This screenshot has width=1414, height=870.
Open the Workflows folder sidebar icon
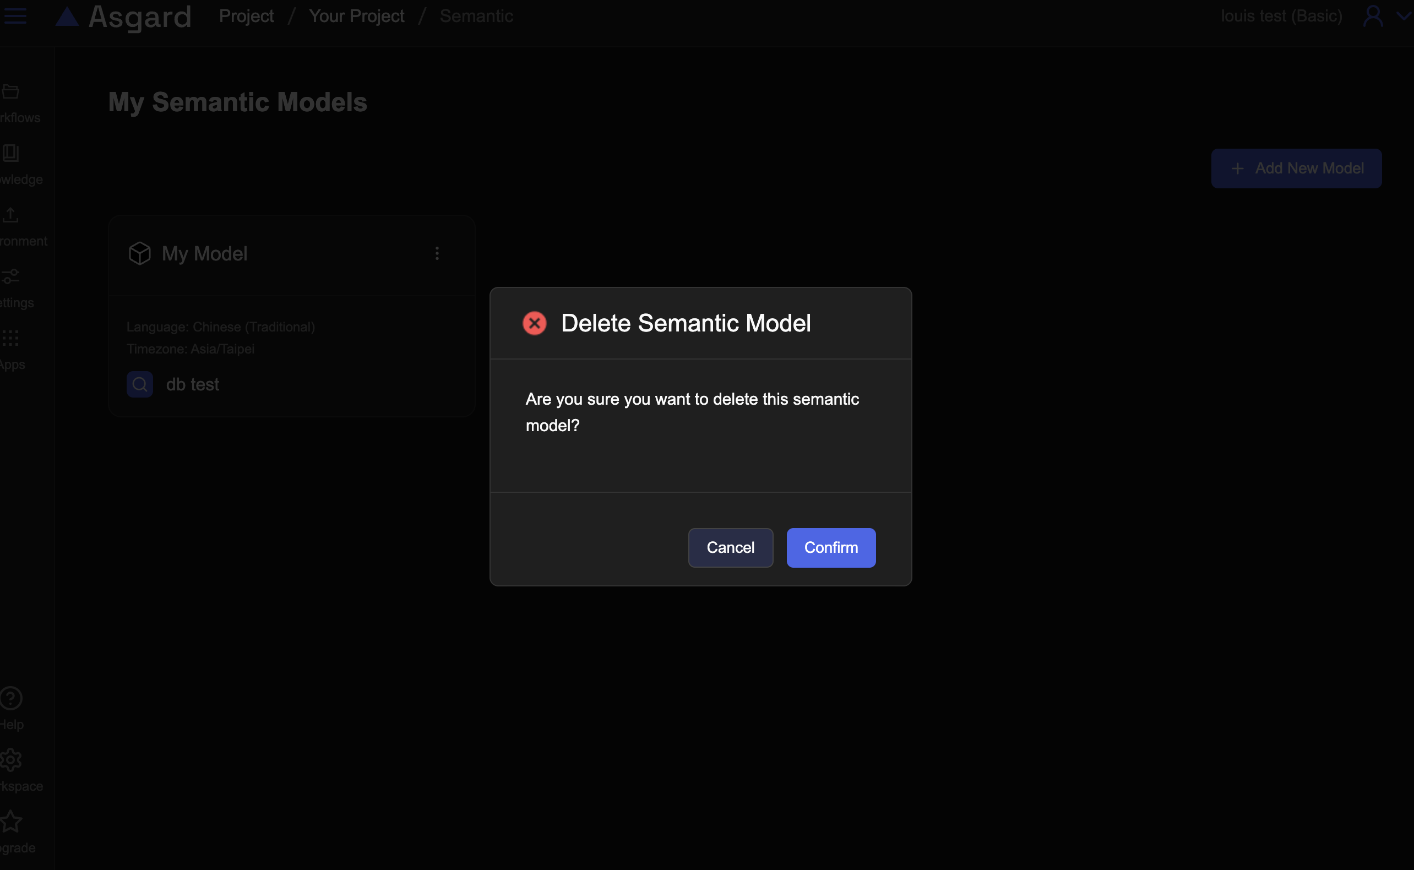(x=10, y=91)
